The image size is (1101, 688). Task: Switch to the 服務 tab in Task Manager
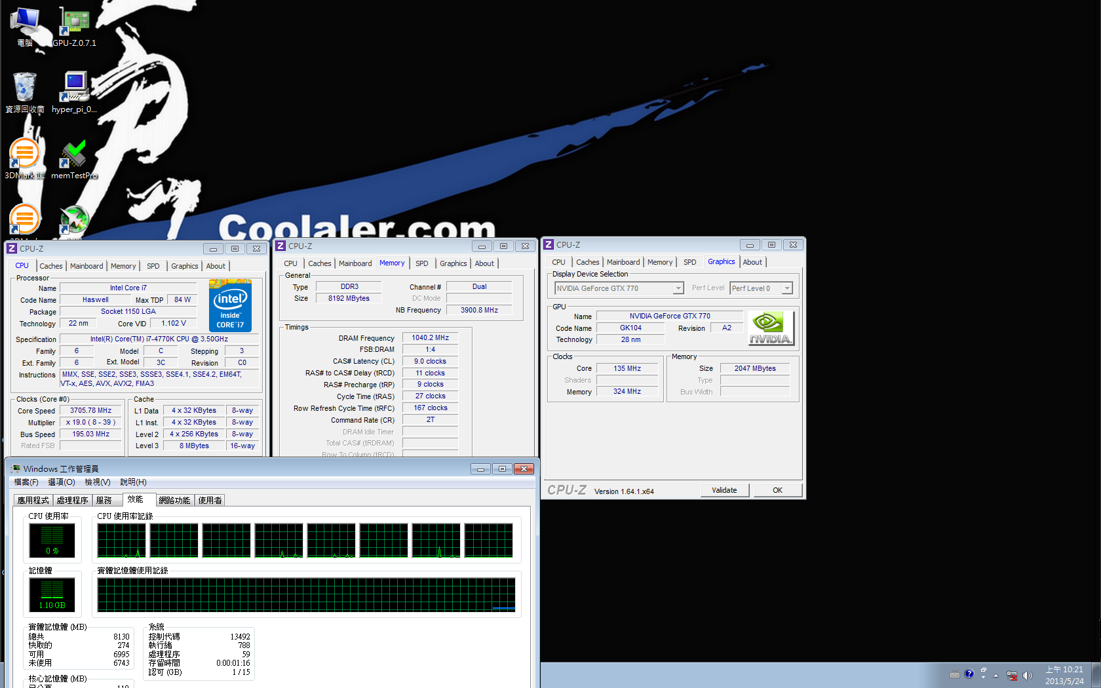(107, 501)
